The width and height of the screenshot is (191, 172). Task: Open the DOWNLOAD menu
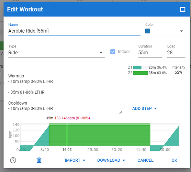(111, 160)
